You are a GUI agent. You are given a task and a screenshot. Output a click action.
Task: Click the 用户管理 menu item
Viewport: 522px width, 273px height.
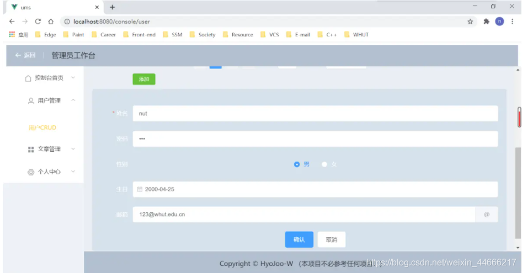49,100
